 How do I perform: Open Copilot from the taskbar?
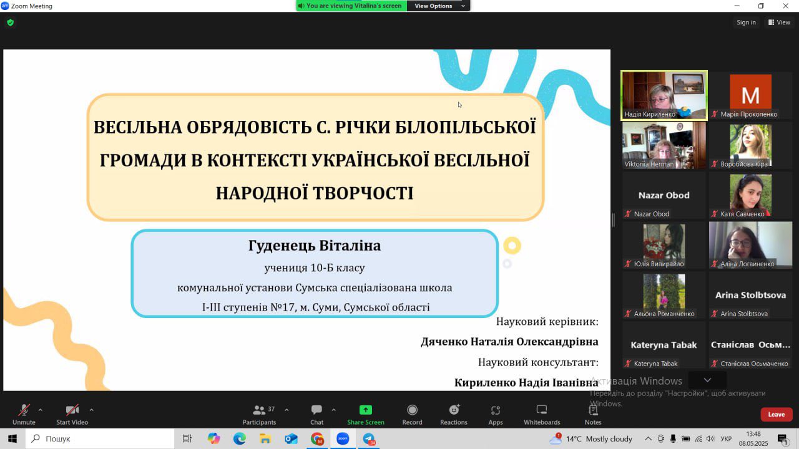point(214,439)
